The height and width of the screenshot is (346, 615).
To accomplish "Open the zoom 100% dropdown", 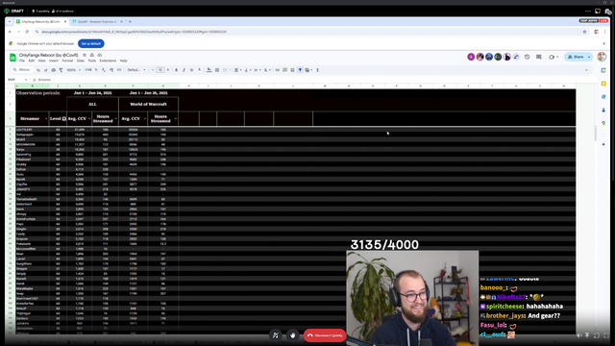I will click(x=73, y=70).
